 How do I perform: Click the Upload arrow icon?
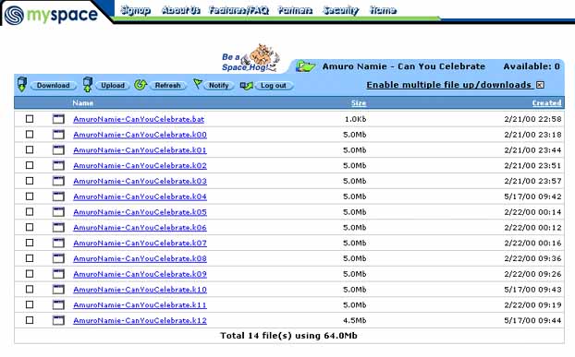pos(87,85)
